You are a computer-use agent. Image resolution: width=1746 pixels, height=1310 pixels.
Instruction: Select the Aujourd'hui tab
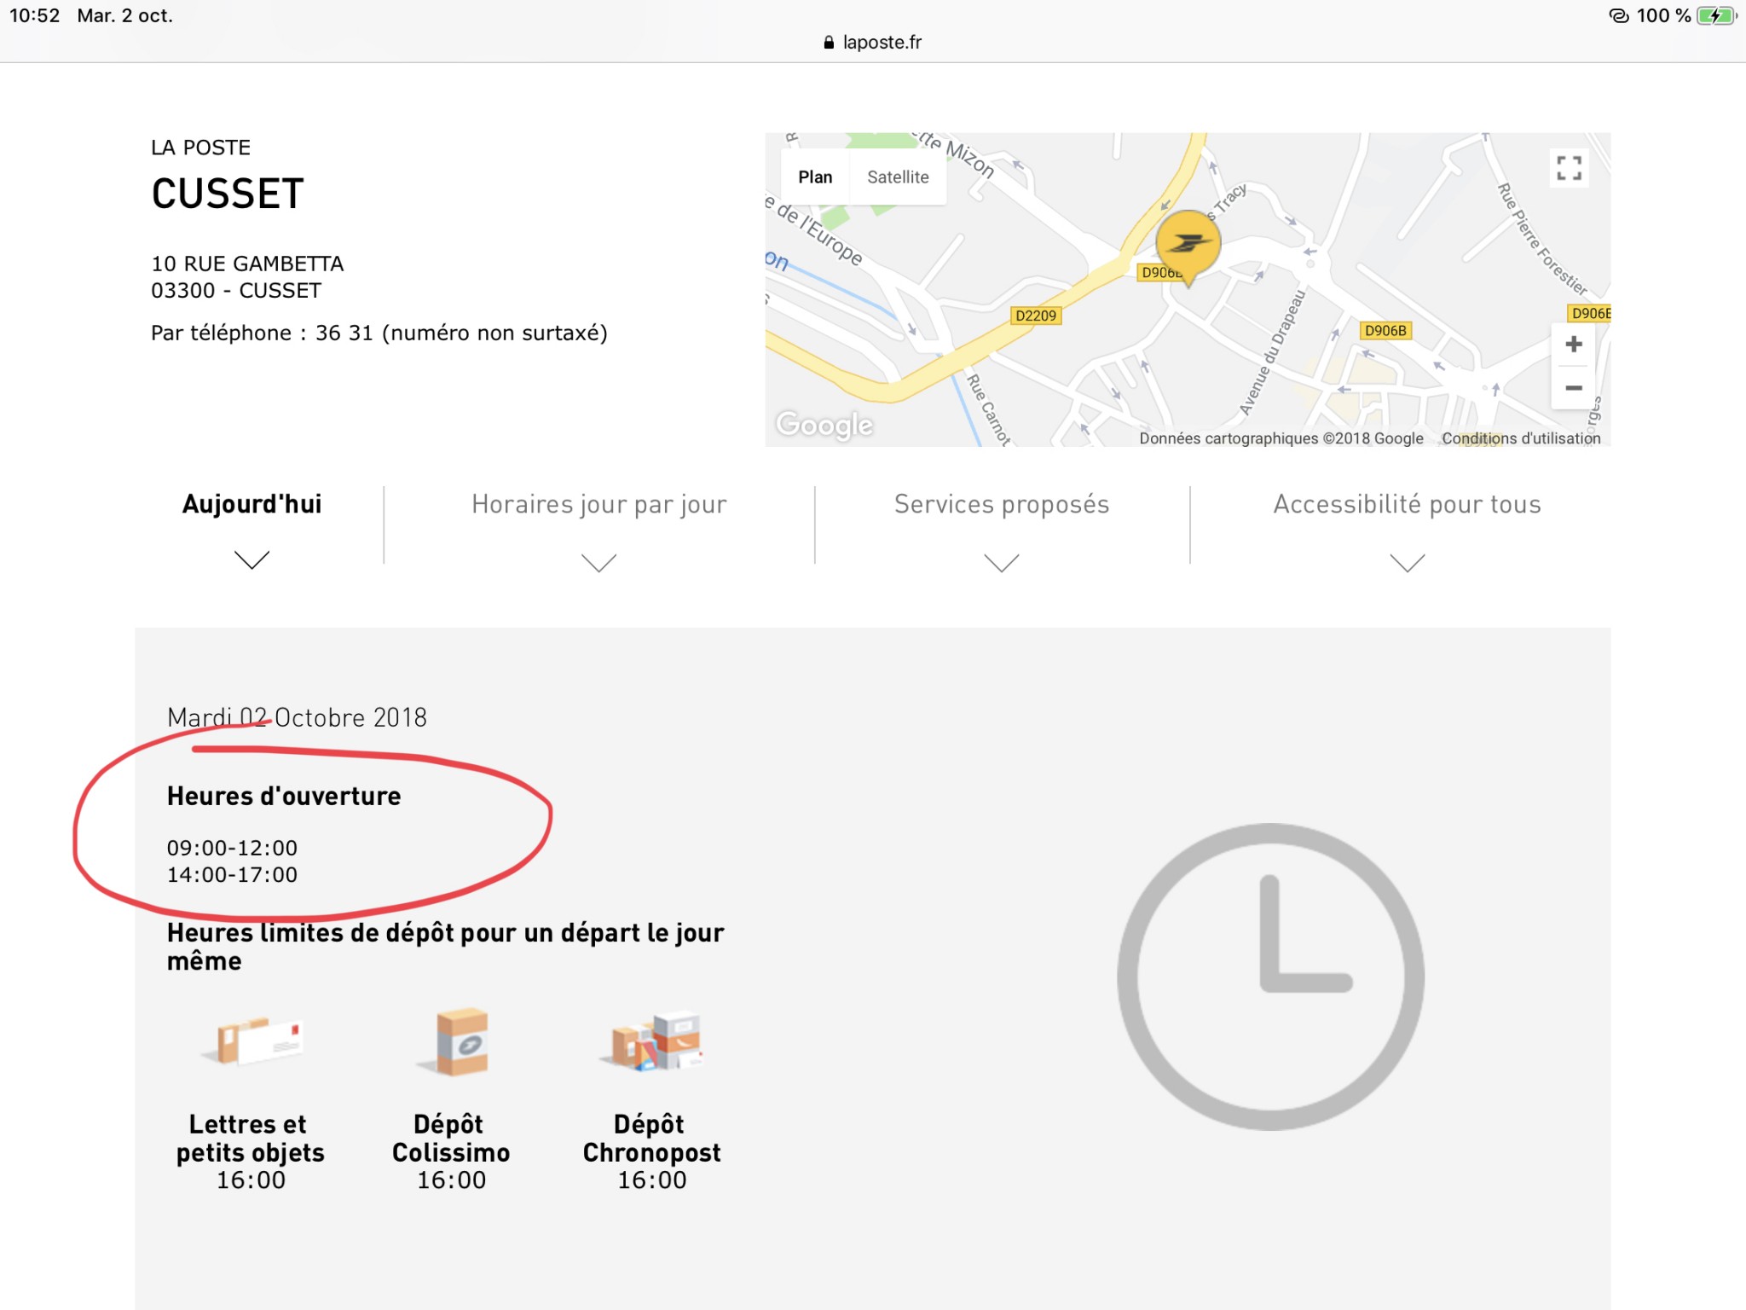click(251, 505)
